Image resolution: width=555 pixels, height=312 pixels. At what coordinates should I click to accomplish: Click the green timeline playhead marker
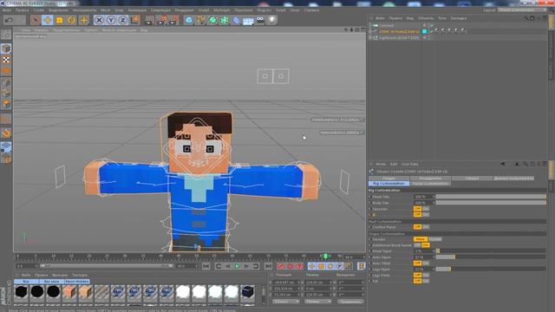click(325, 256)
